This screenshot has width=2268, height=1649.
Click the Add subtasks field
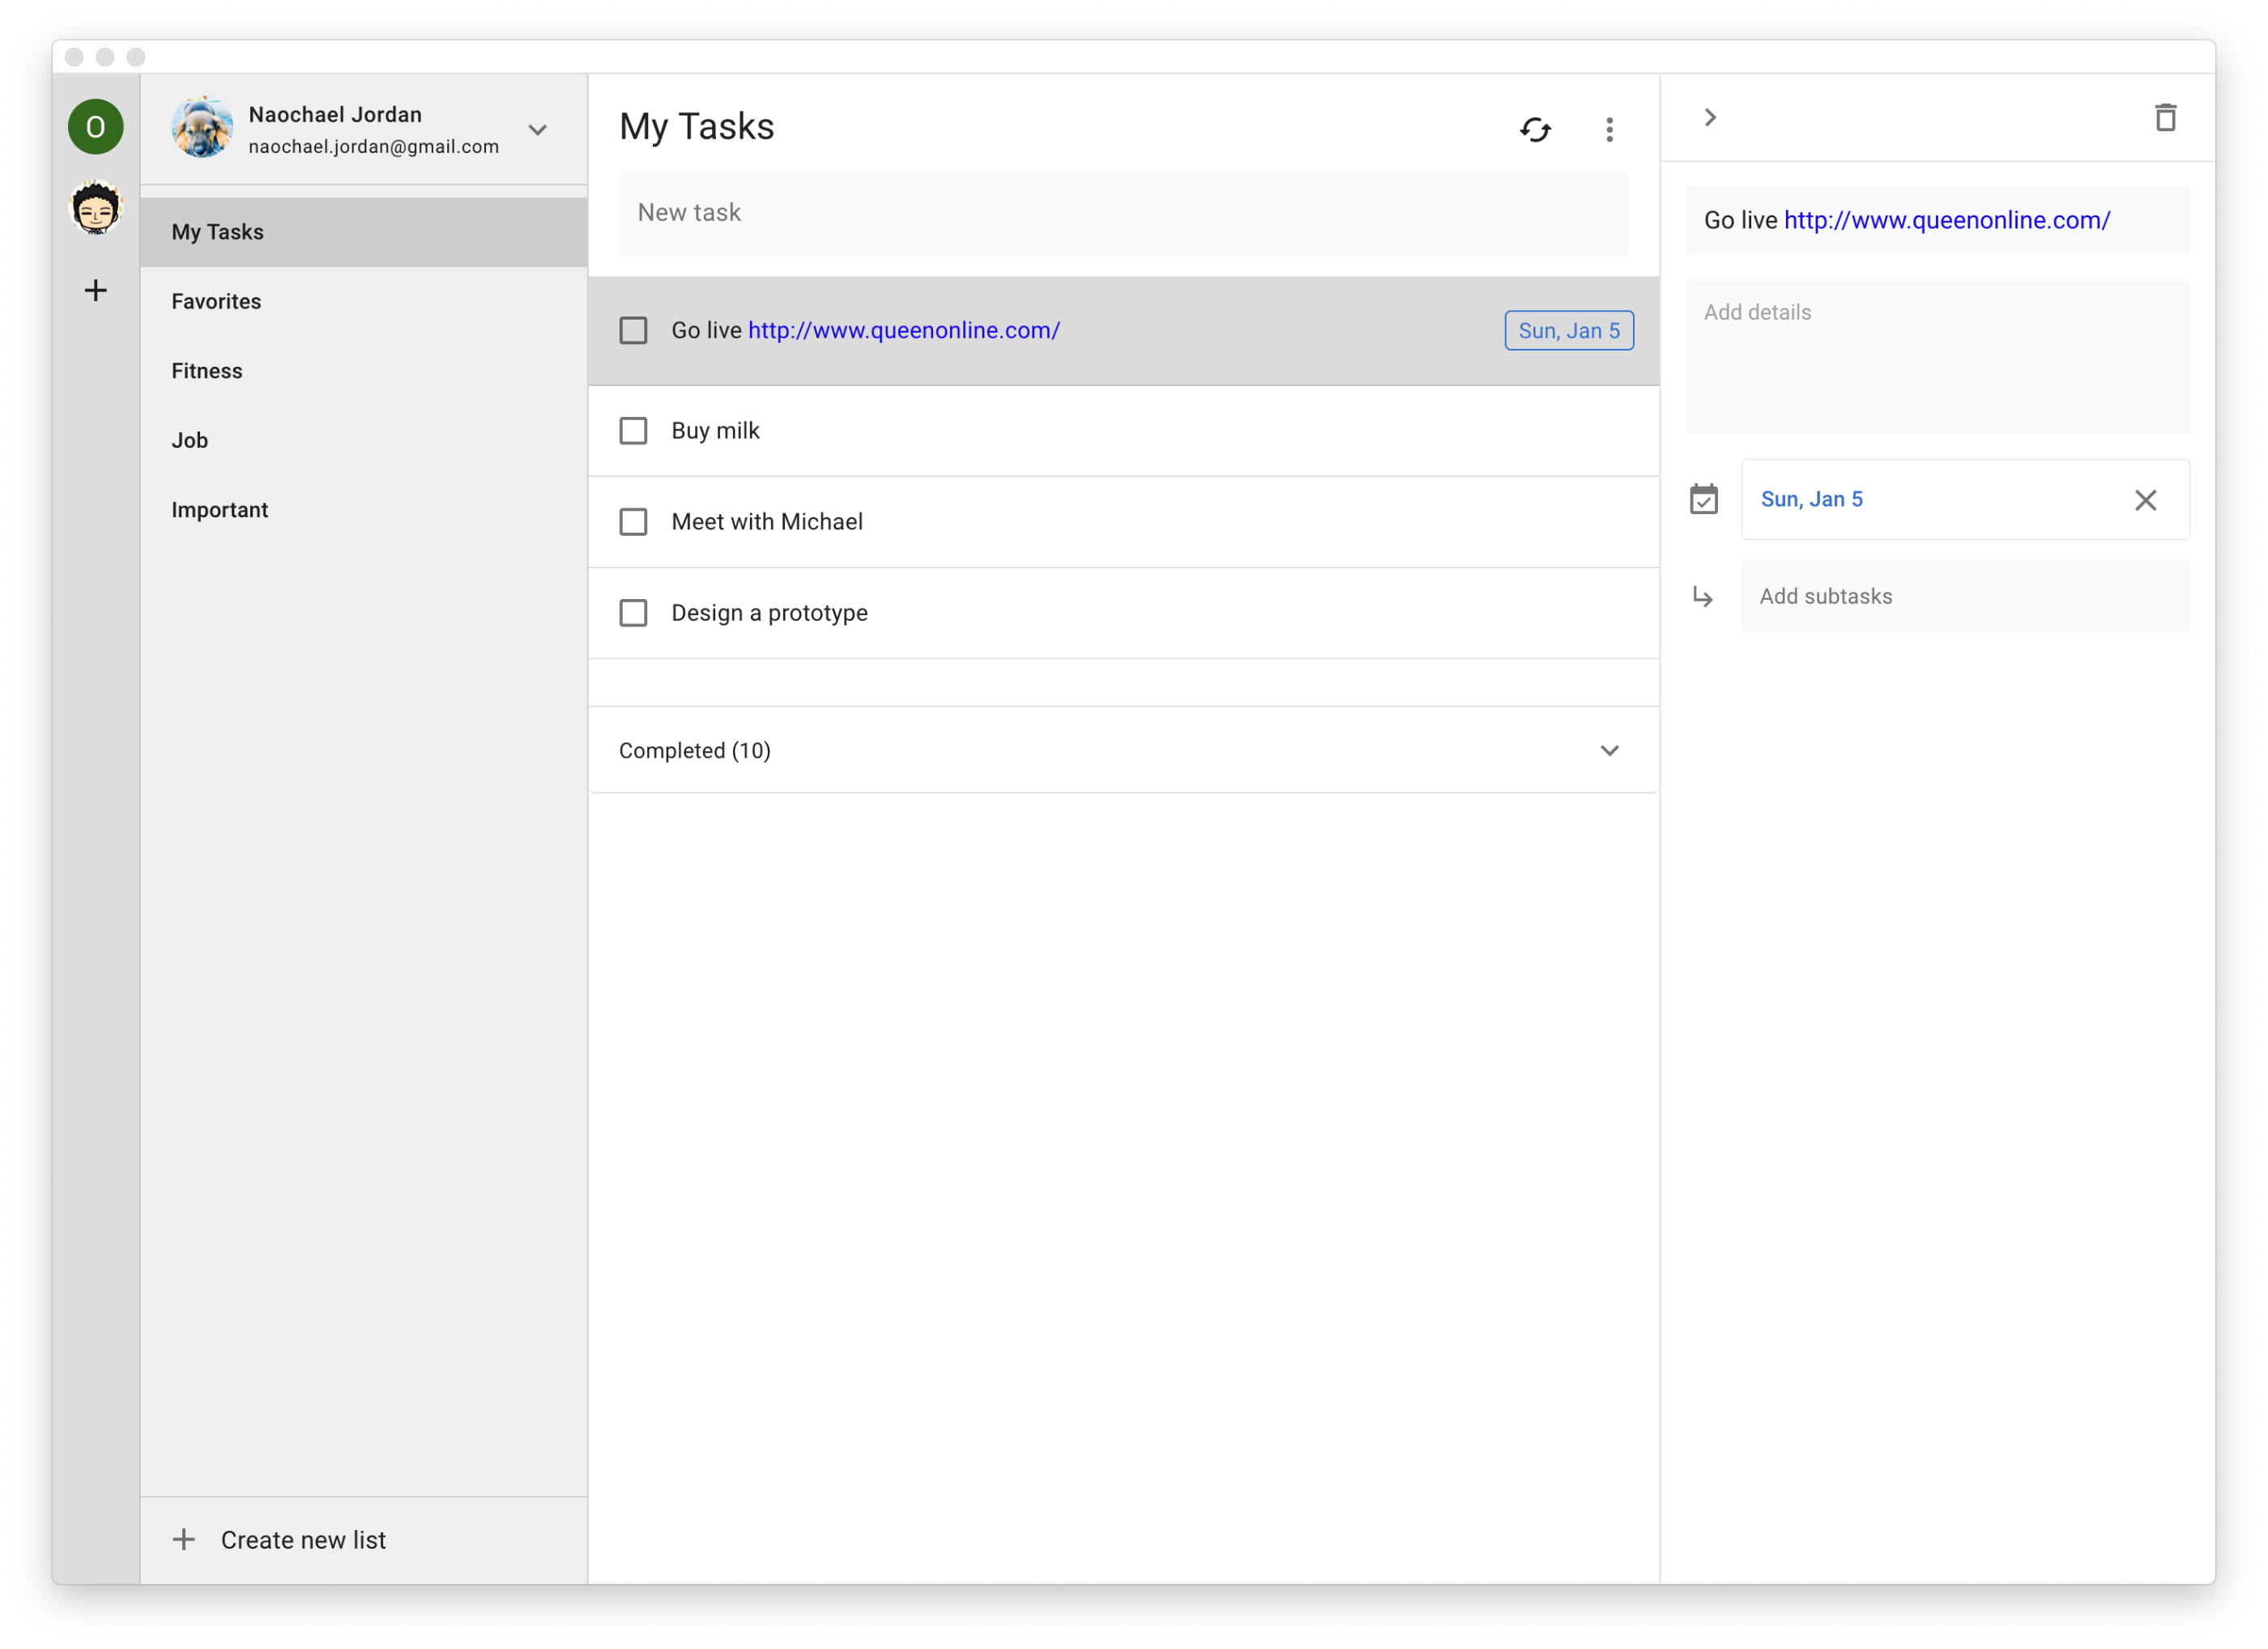coord(1965,597)
